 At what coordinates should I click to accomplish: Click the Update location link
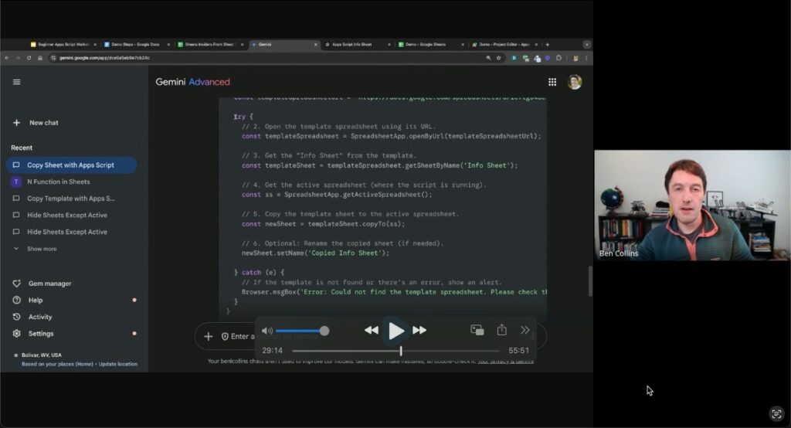(x=118, y=364)
